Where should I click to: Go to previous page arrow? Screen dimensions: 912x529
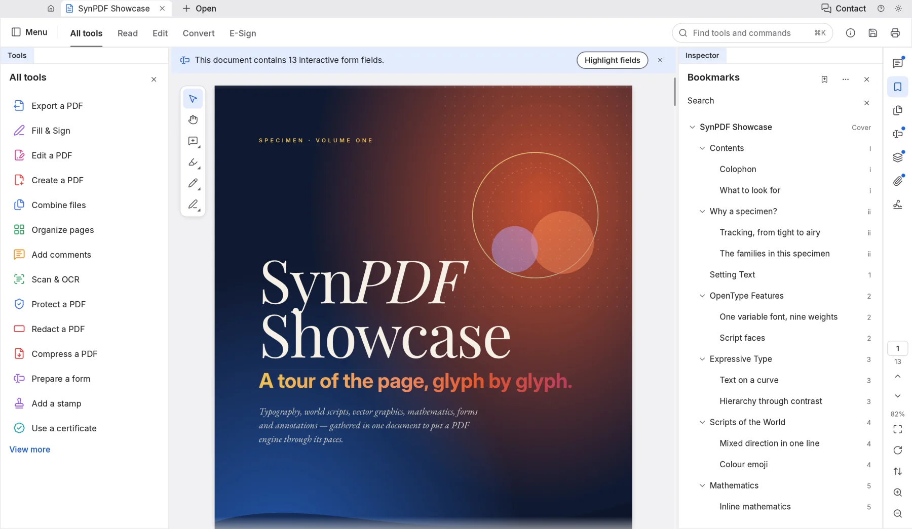click(x=897, y=377)
